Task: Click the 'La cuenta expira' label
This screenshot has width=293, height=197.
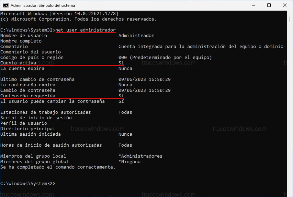Action: click(x=22, y=69)
